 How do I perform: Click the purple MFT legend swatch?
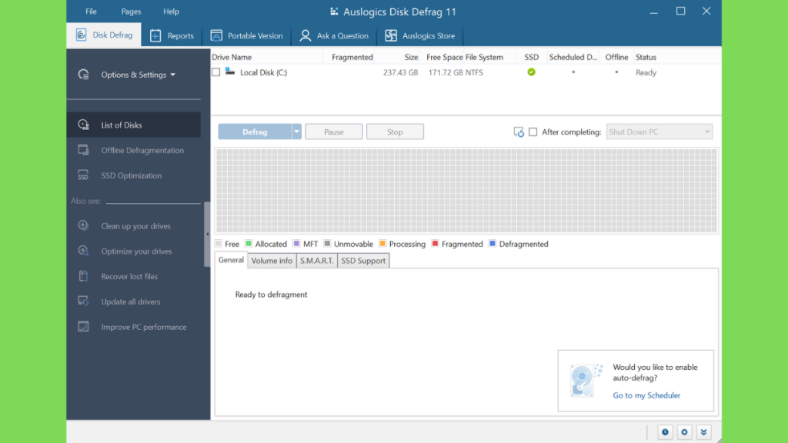296,244
